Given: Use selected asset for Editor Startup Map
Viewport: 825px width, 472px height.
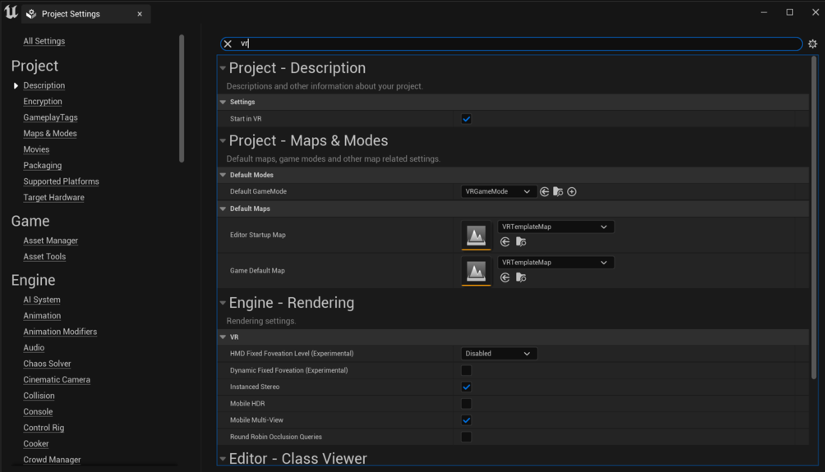Looking at the screenshot, I should point(505,242).
